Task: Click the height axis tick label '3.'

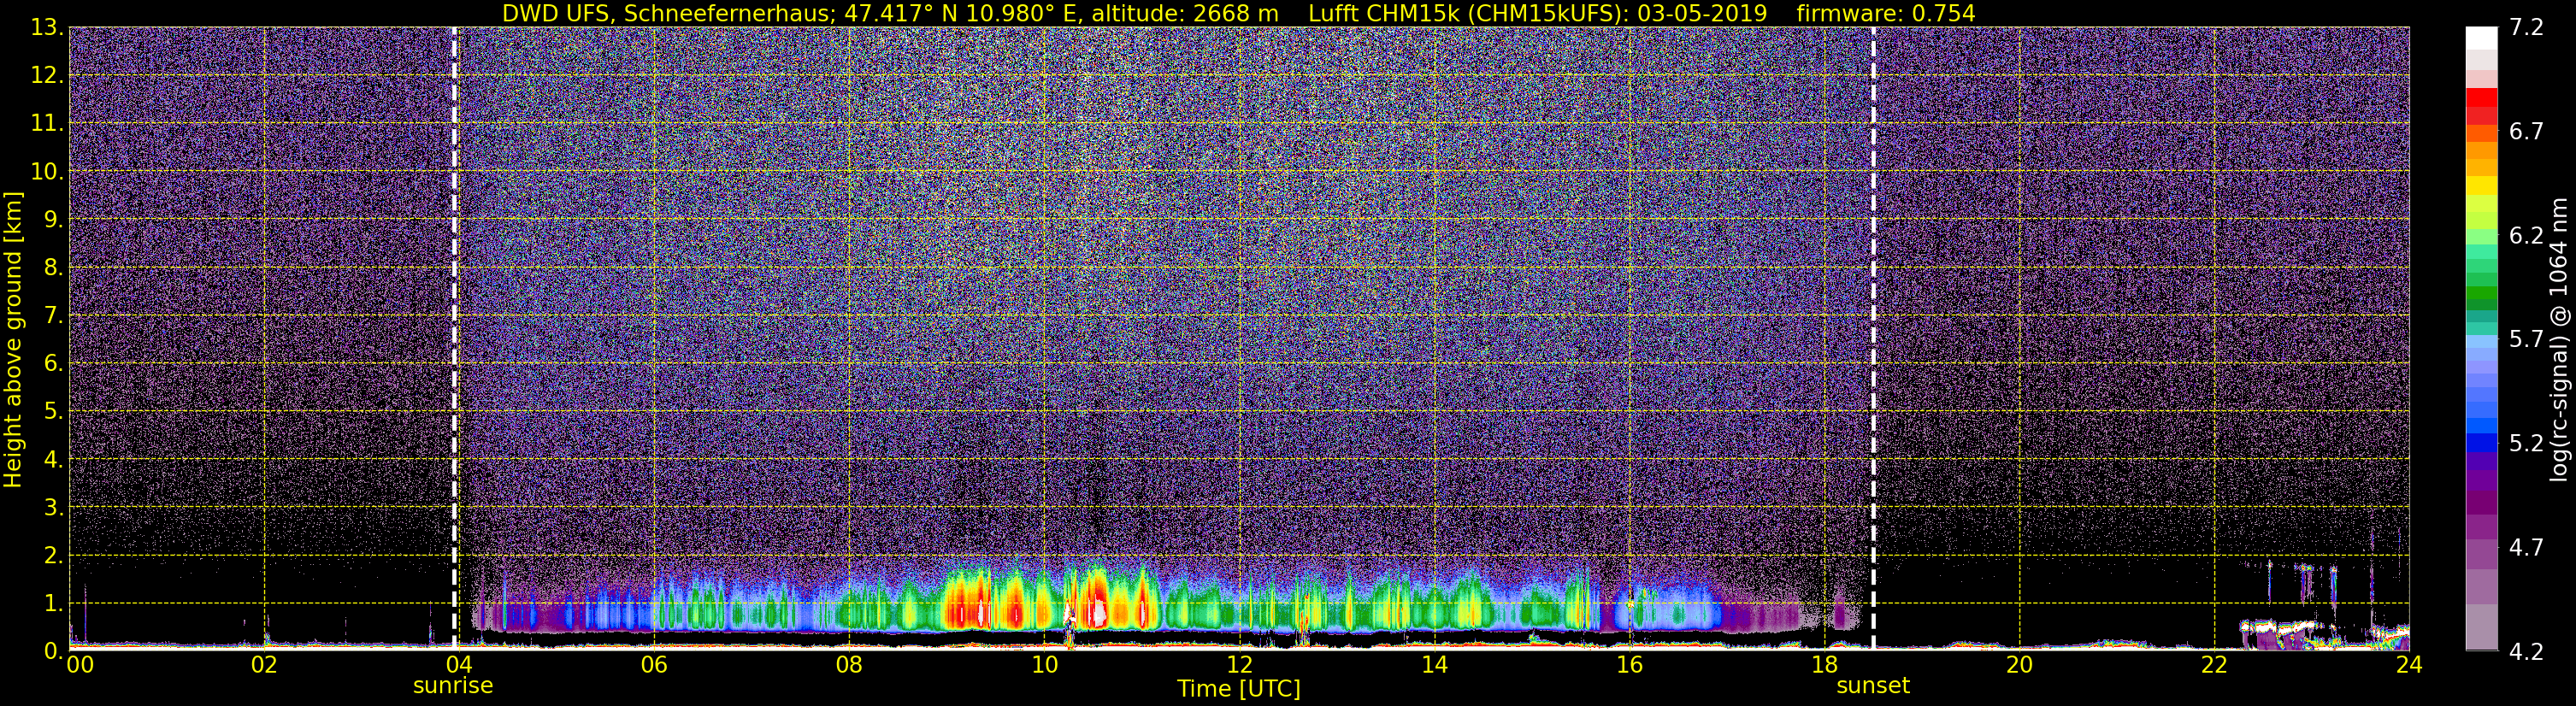Action: click(x=52, y=508)
